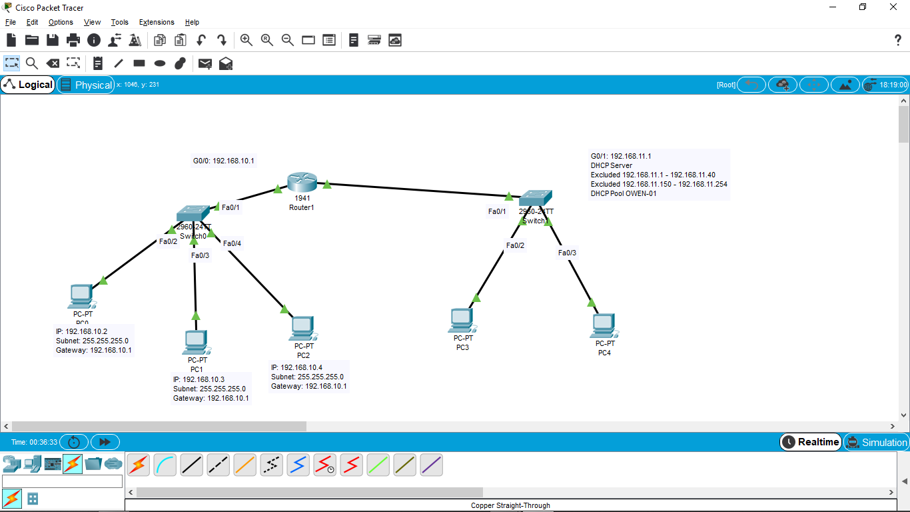Set the tiled background image button
This screenshot has height=512, width=910.
point(845,85)
